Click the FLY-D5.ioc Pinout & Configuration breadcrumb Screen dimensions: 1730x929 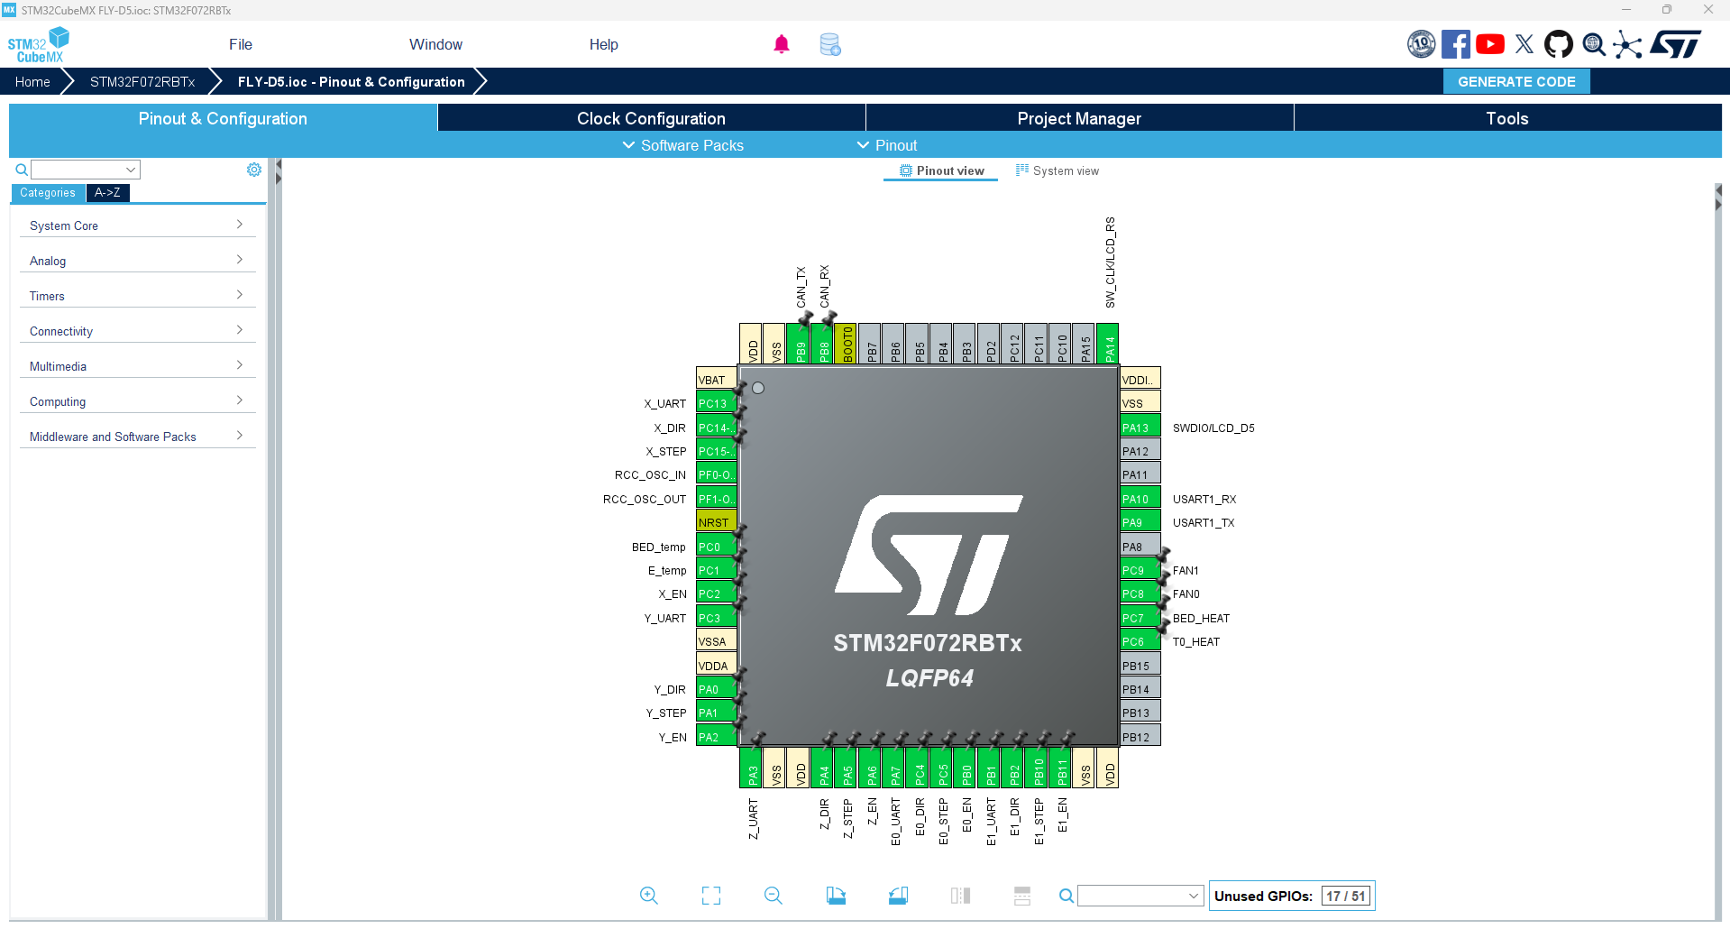point(352,81)
